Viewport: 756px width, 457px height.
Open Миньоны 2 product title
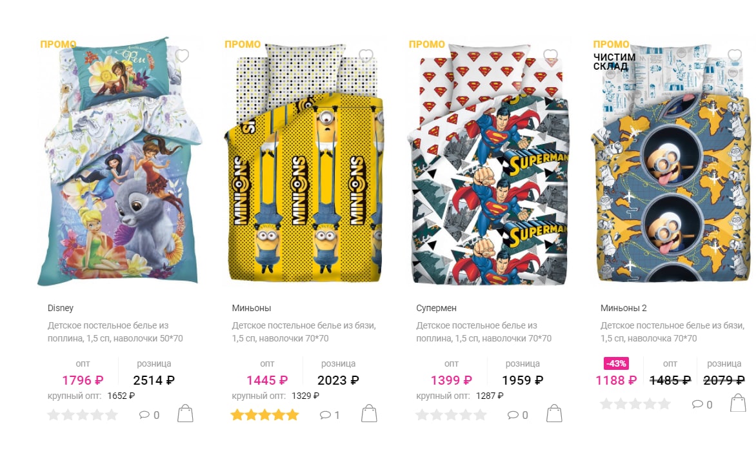click(623, 308)
